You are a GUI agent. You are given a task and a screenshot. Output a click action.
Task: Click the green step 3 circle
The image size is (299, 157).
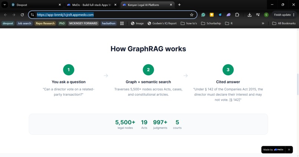228,70
